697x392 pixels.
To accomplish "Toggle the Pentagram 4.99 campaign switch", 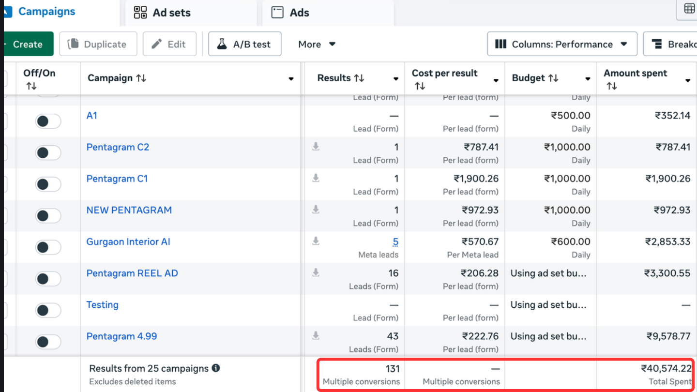I will click(x=48, y=342).
